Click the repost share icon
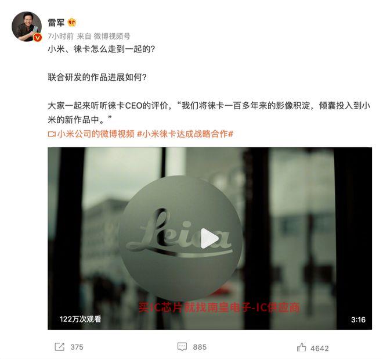 (59, 347)
